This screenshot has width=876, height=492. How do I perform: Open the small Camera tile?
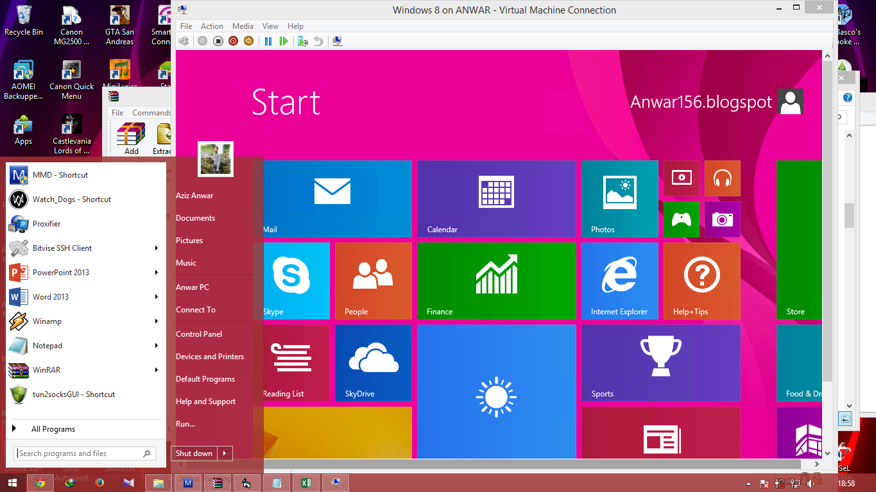pos(723,219)
